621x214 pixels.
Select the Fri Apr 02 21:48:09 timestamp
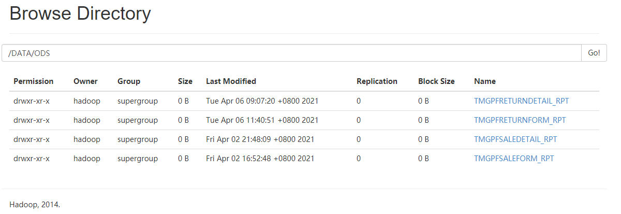260,139
